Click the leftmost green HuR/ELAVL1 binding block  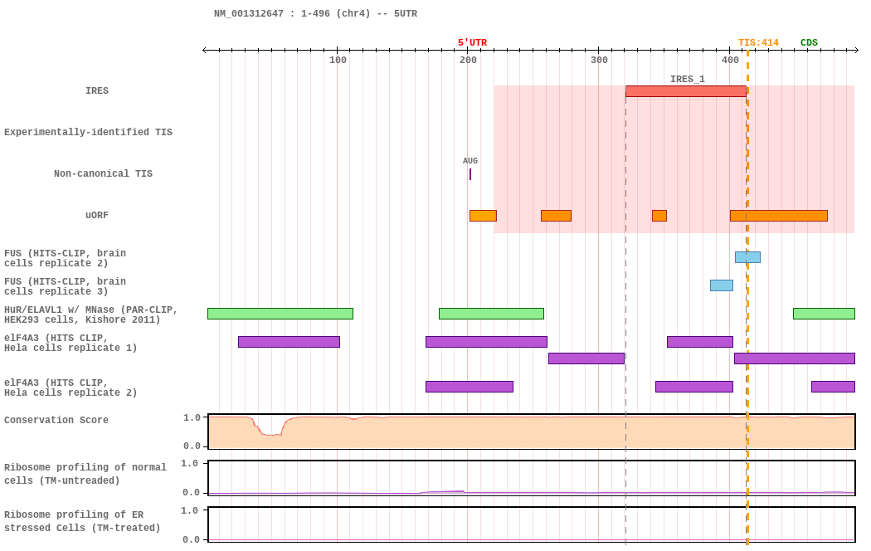pos(280,314)
